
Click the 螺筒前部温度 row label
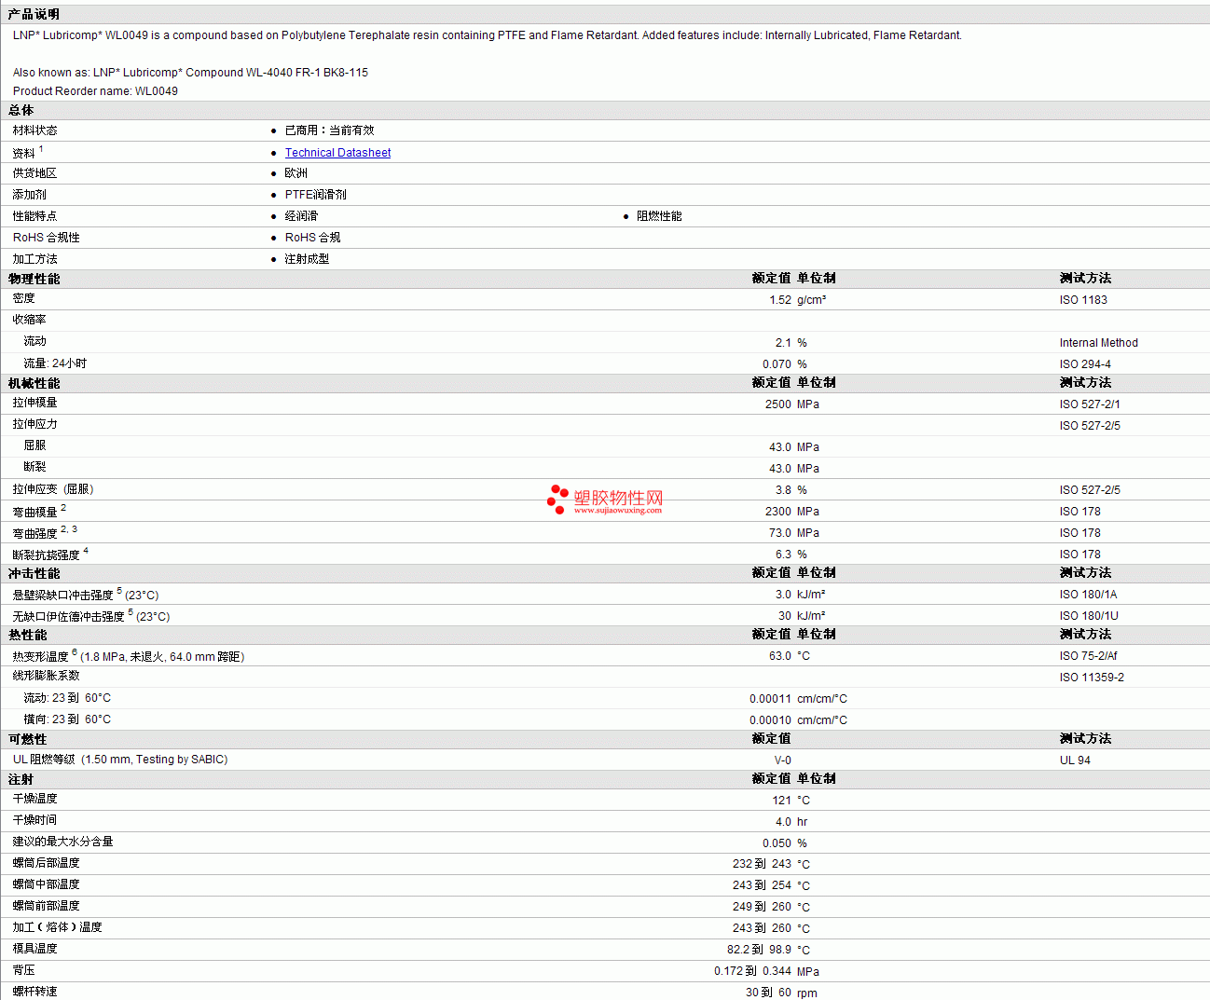(47, 906)
